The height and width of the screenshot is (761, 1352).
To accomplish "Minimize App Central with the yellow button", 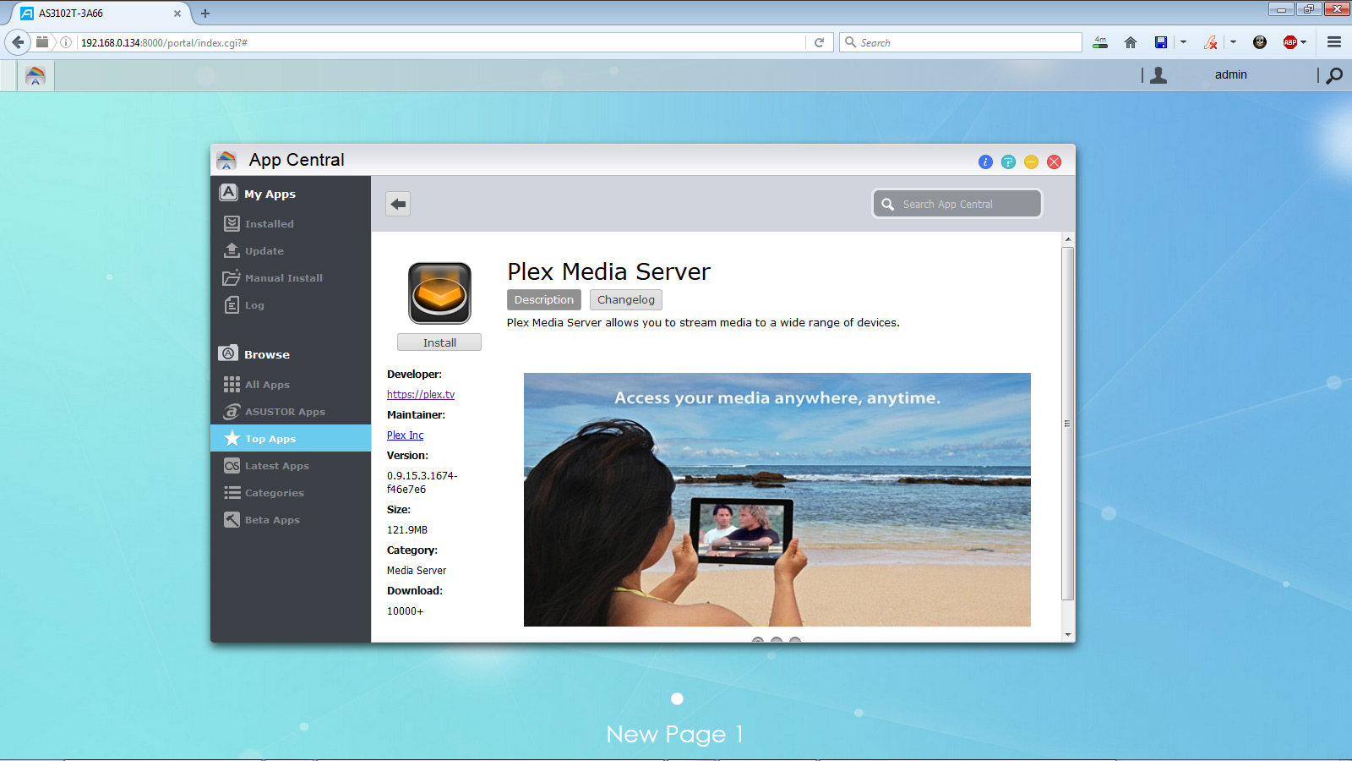I will point(1031,162).
